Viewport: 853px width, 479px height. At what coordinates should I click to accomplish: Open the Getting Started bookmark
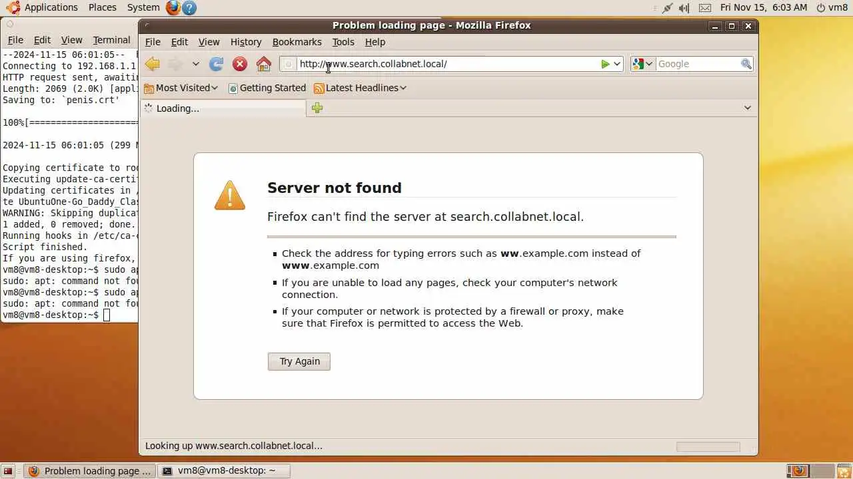(x=267, y=88)
